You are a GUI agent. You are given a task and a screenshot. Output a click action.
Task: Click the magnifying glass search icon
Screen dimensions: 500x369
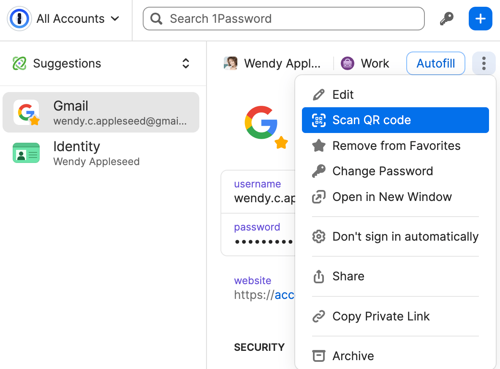[156, 19]
